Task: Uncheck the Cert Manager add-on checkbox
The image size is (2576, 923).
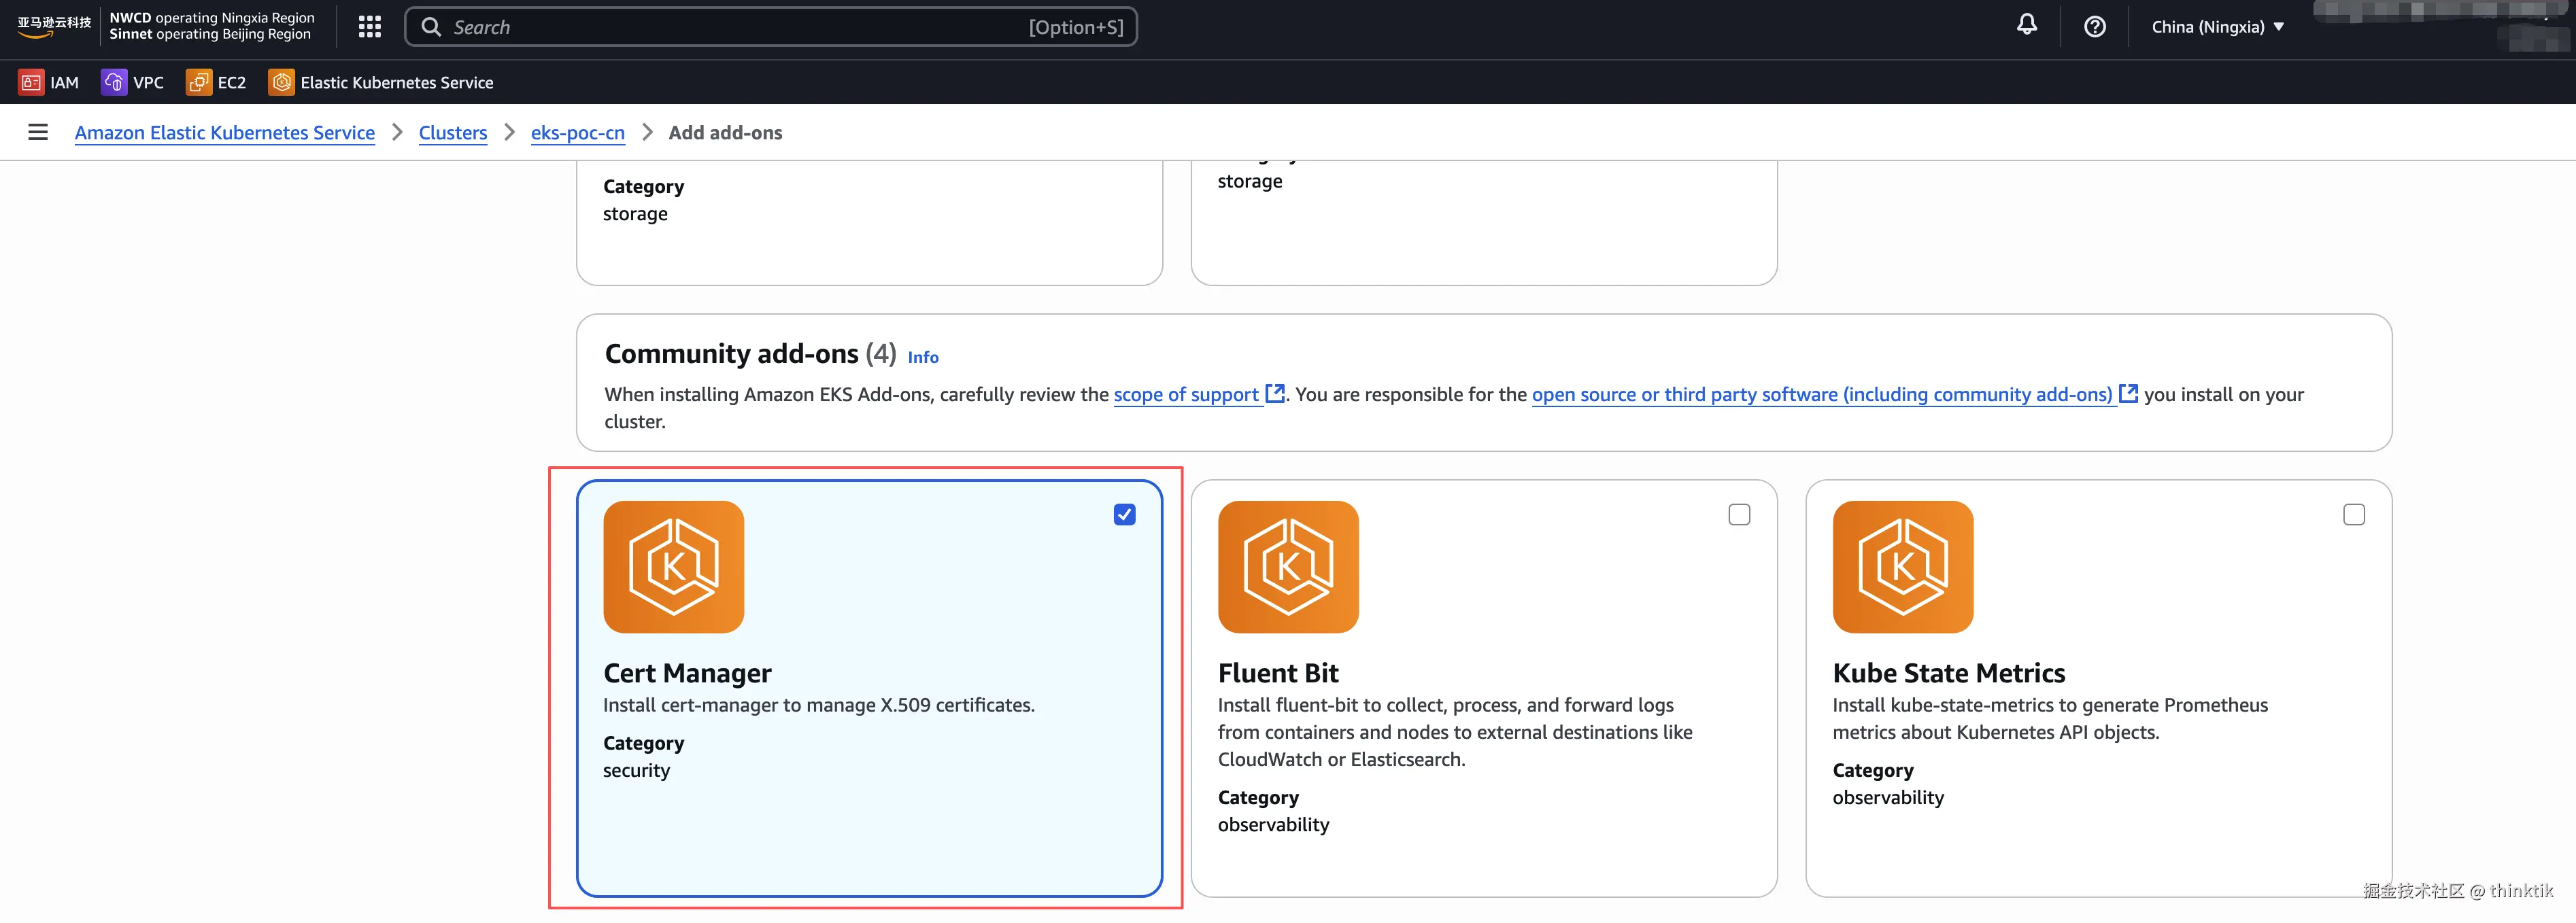Action: coord(1124,515)
